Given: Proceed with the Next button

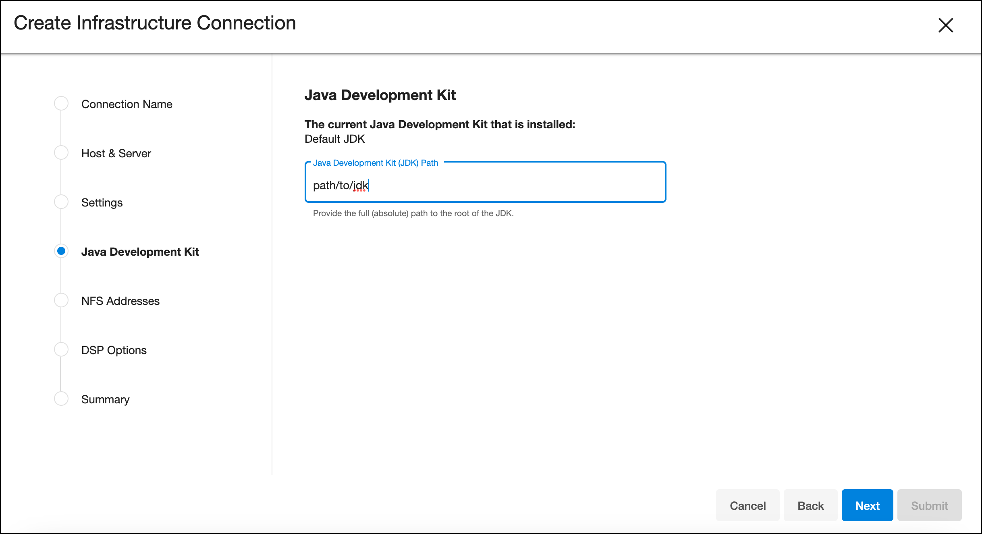Looking at the screenshot, I should (867, 505).
